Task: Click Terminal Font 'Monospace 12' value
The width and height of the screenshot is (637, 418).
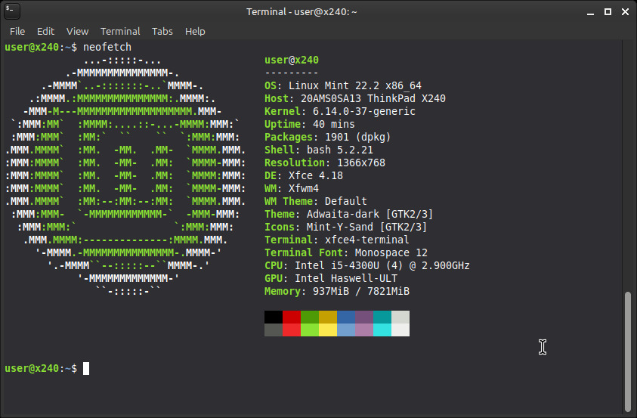Action: pos(391,253)
